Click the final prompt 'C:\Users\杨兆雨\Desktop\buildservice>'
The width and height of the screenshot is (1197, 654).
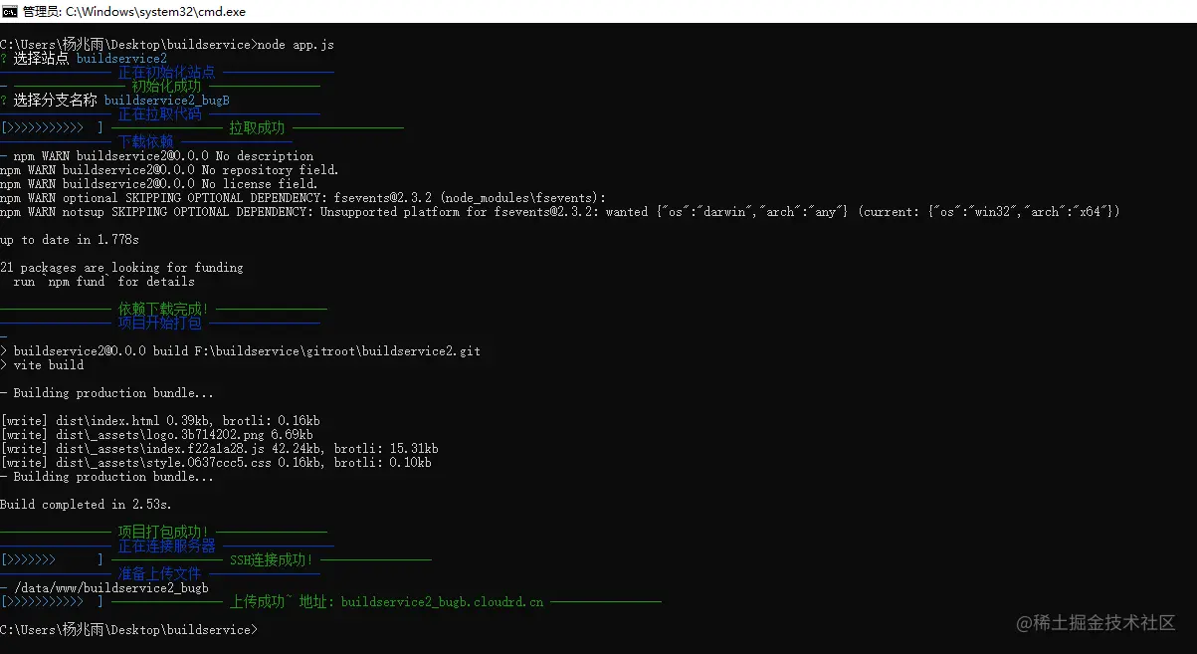[128, 630]
